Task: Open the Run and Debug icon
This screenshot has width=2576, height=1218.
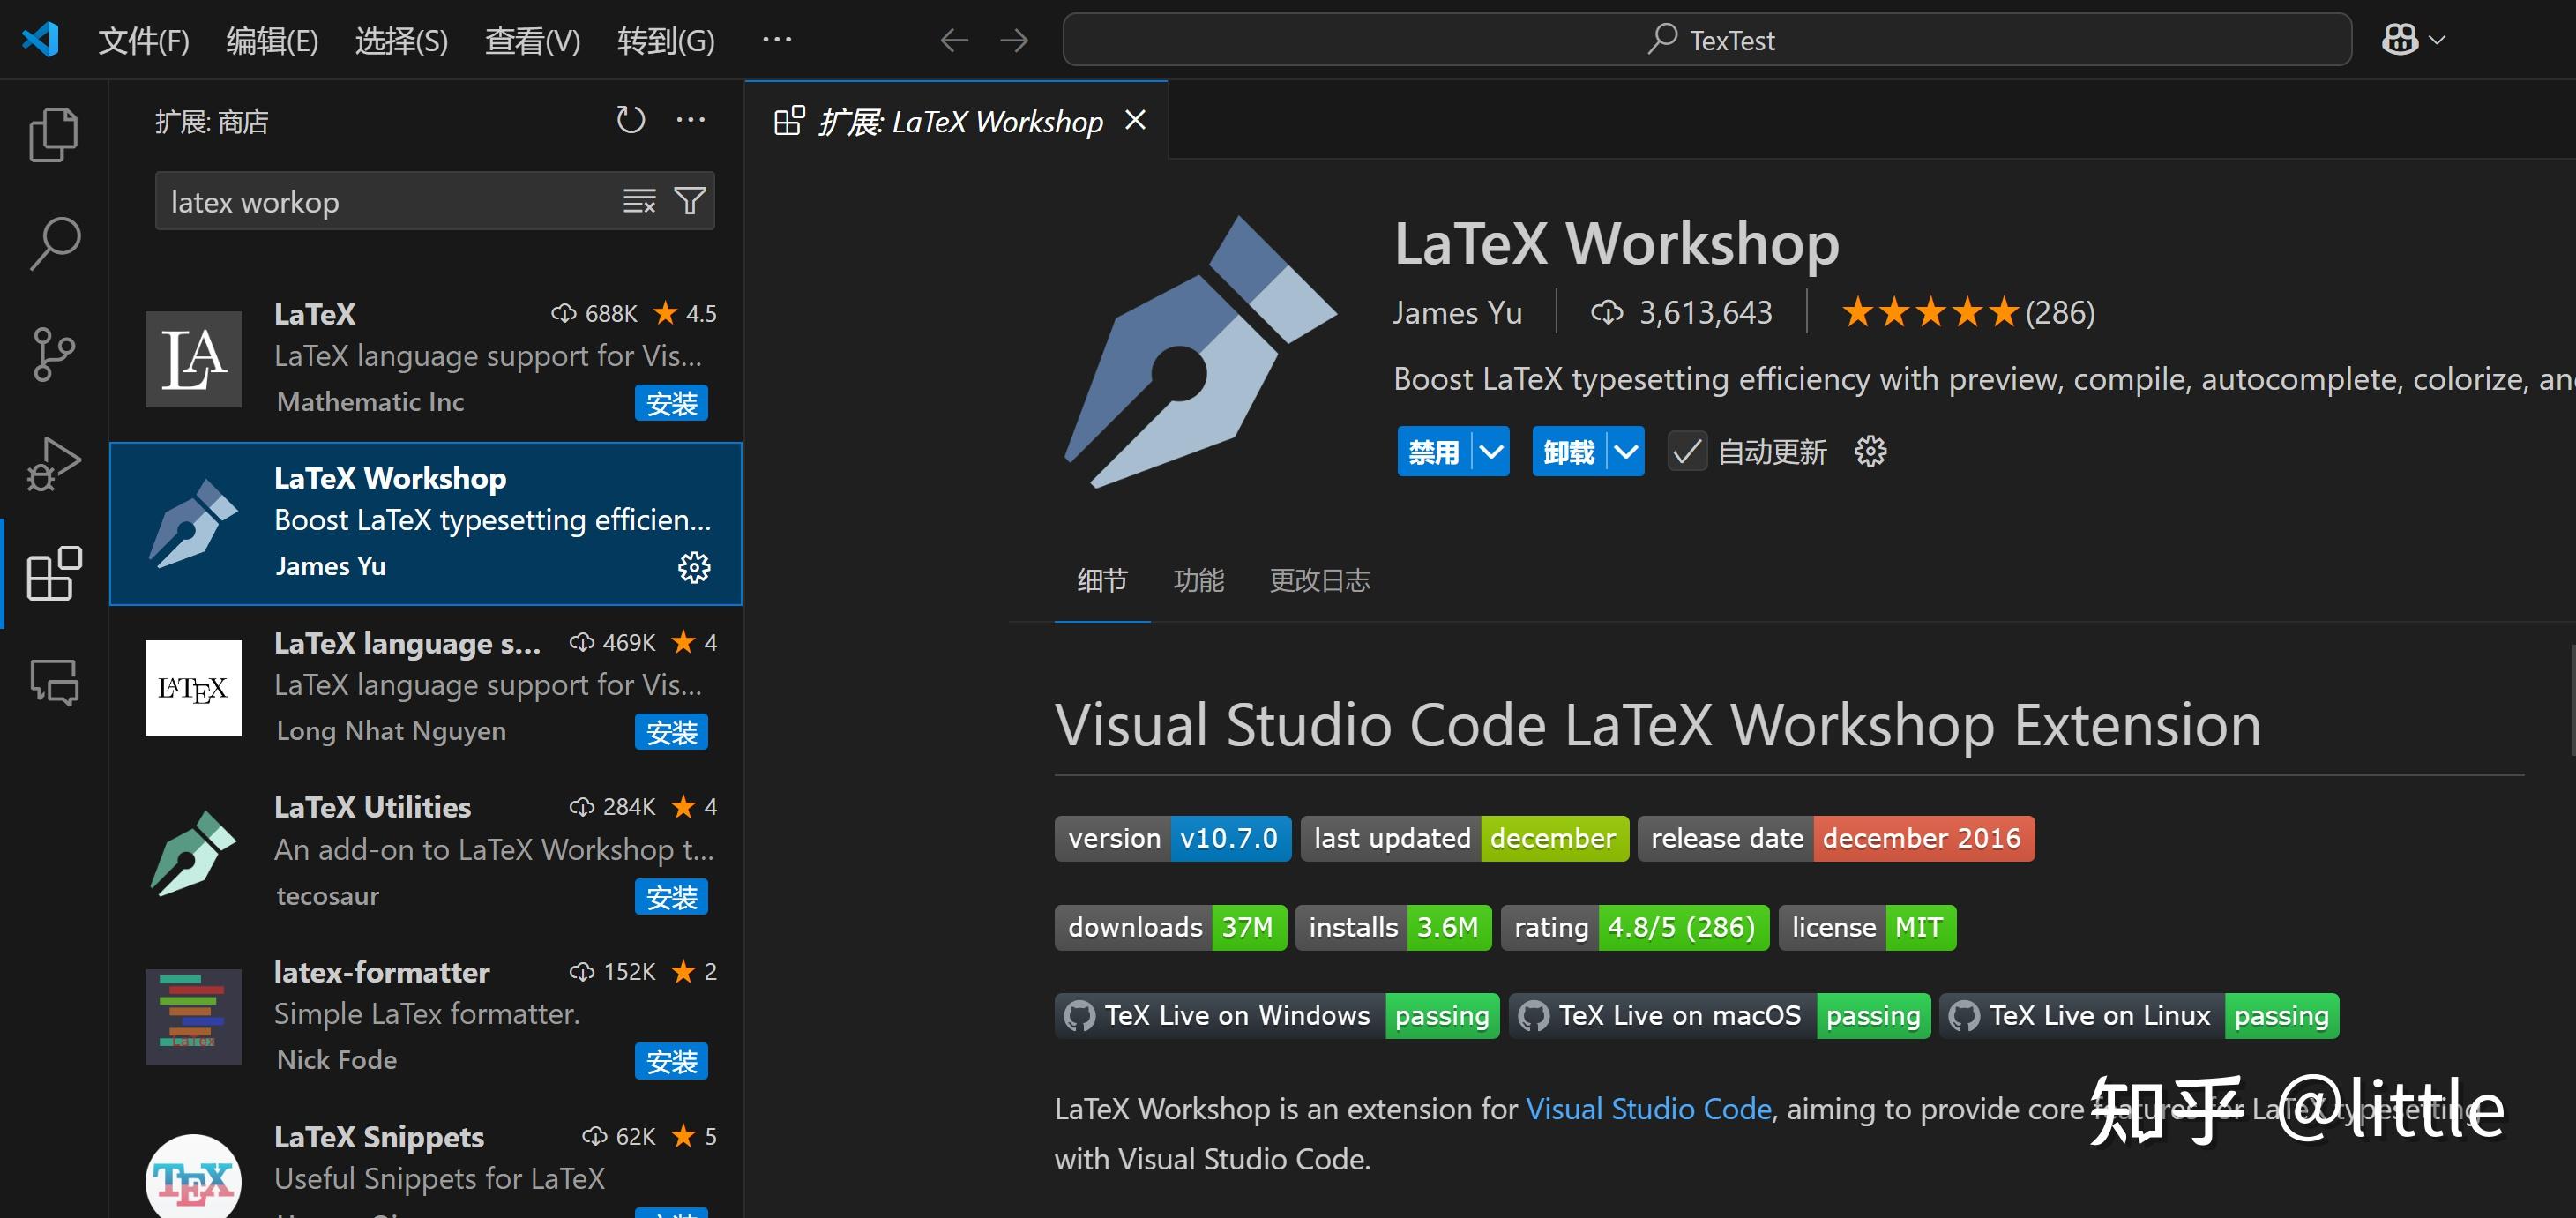Action: (52, 463)
